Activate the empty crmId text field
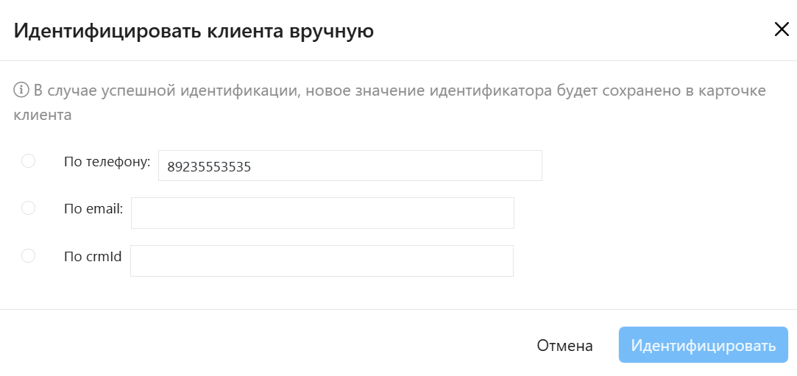Screen dimensions: 797x376 point(322,261)
